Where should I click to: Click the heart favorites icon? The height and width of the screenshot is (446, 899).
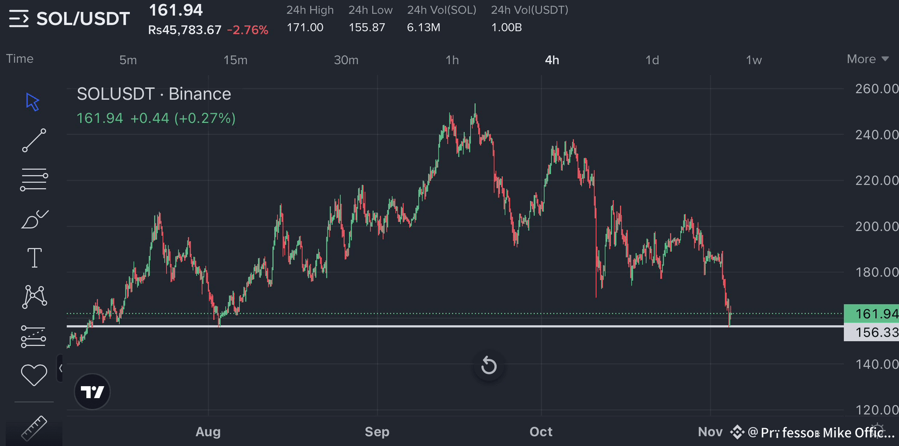(34, 375)
